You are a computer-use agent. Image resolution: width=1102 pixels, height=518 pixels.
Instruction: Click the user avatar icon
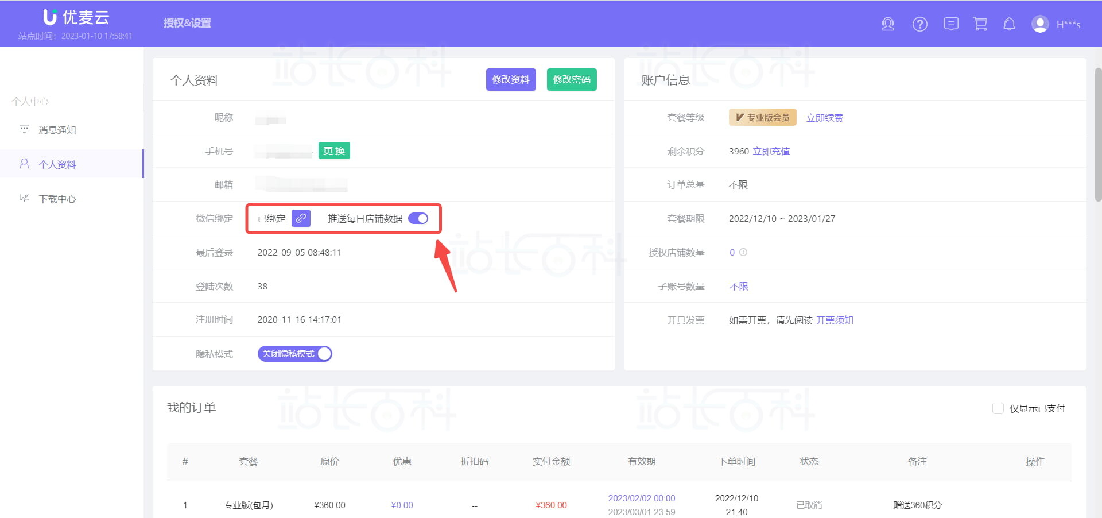(x=1039, y=24)
